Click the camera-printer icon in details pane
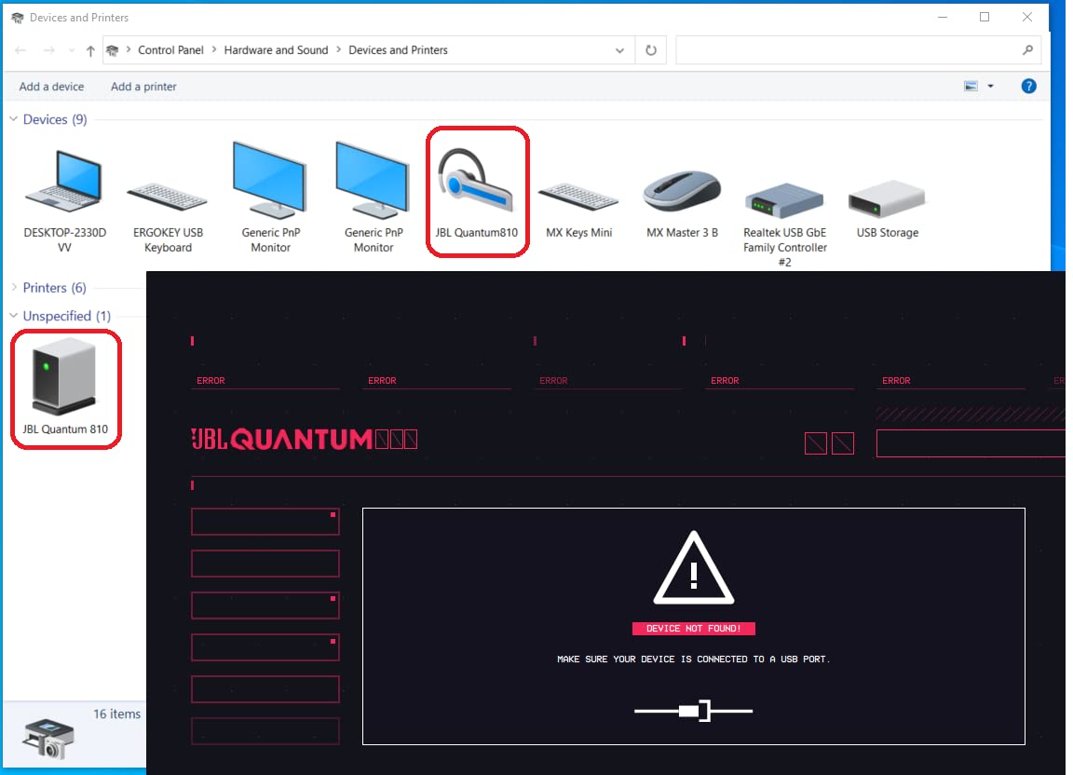Viewport: 1073px width, 775px height. point(48,738)
